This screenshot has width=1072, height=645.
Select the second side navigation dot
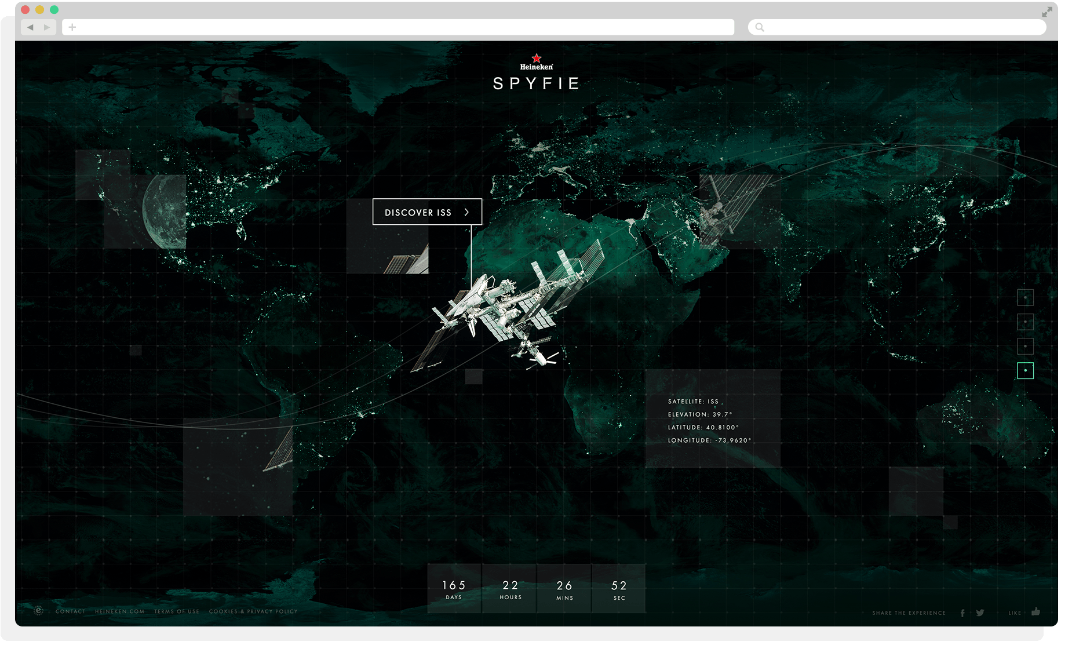pyautogui.click(x=1025, y=322)
